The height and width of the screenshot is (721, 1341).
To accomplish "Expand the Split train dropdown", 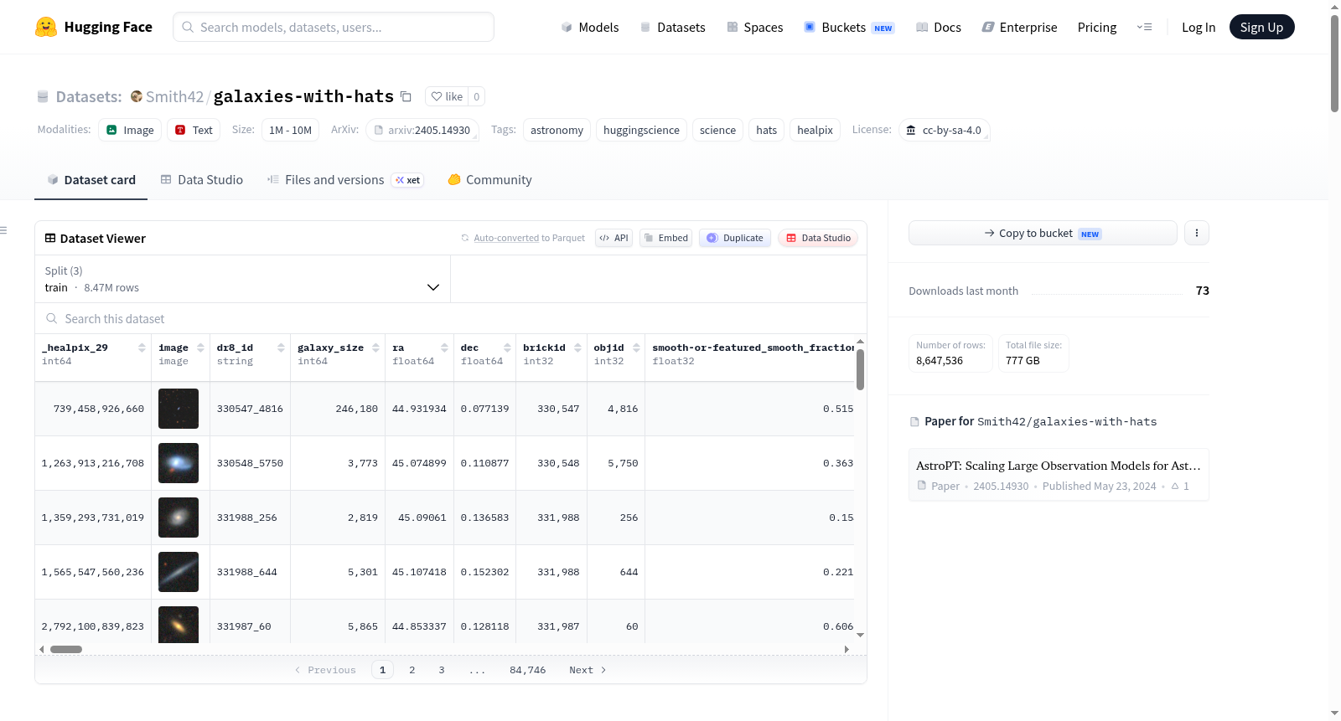I will click(x=243, y=279).
